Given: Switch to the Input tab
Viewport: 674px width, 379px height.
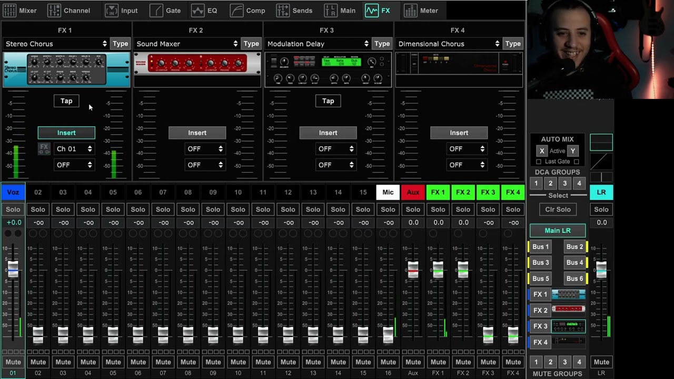Looking at the screenshot, I should click(122, 11).
